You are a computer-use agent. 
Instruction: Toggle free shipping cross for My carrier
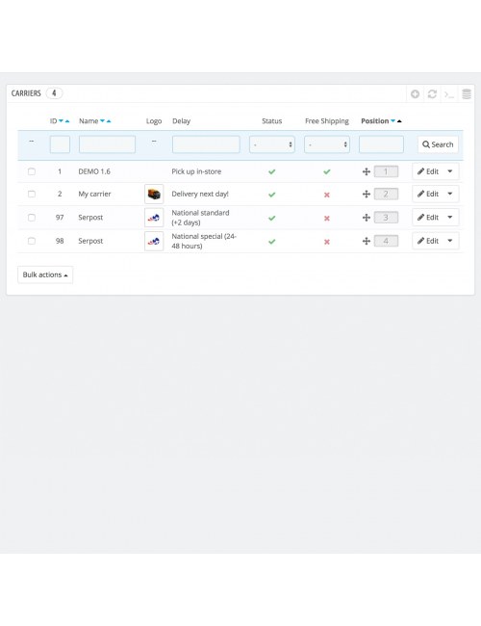coord(327,195)
